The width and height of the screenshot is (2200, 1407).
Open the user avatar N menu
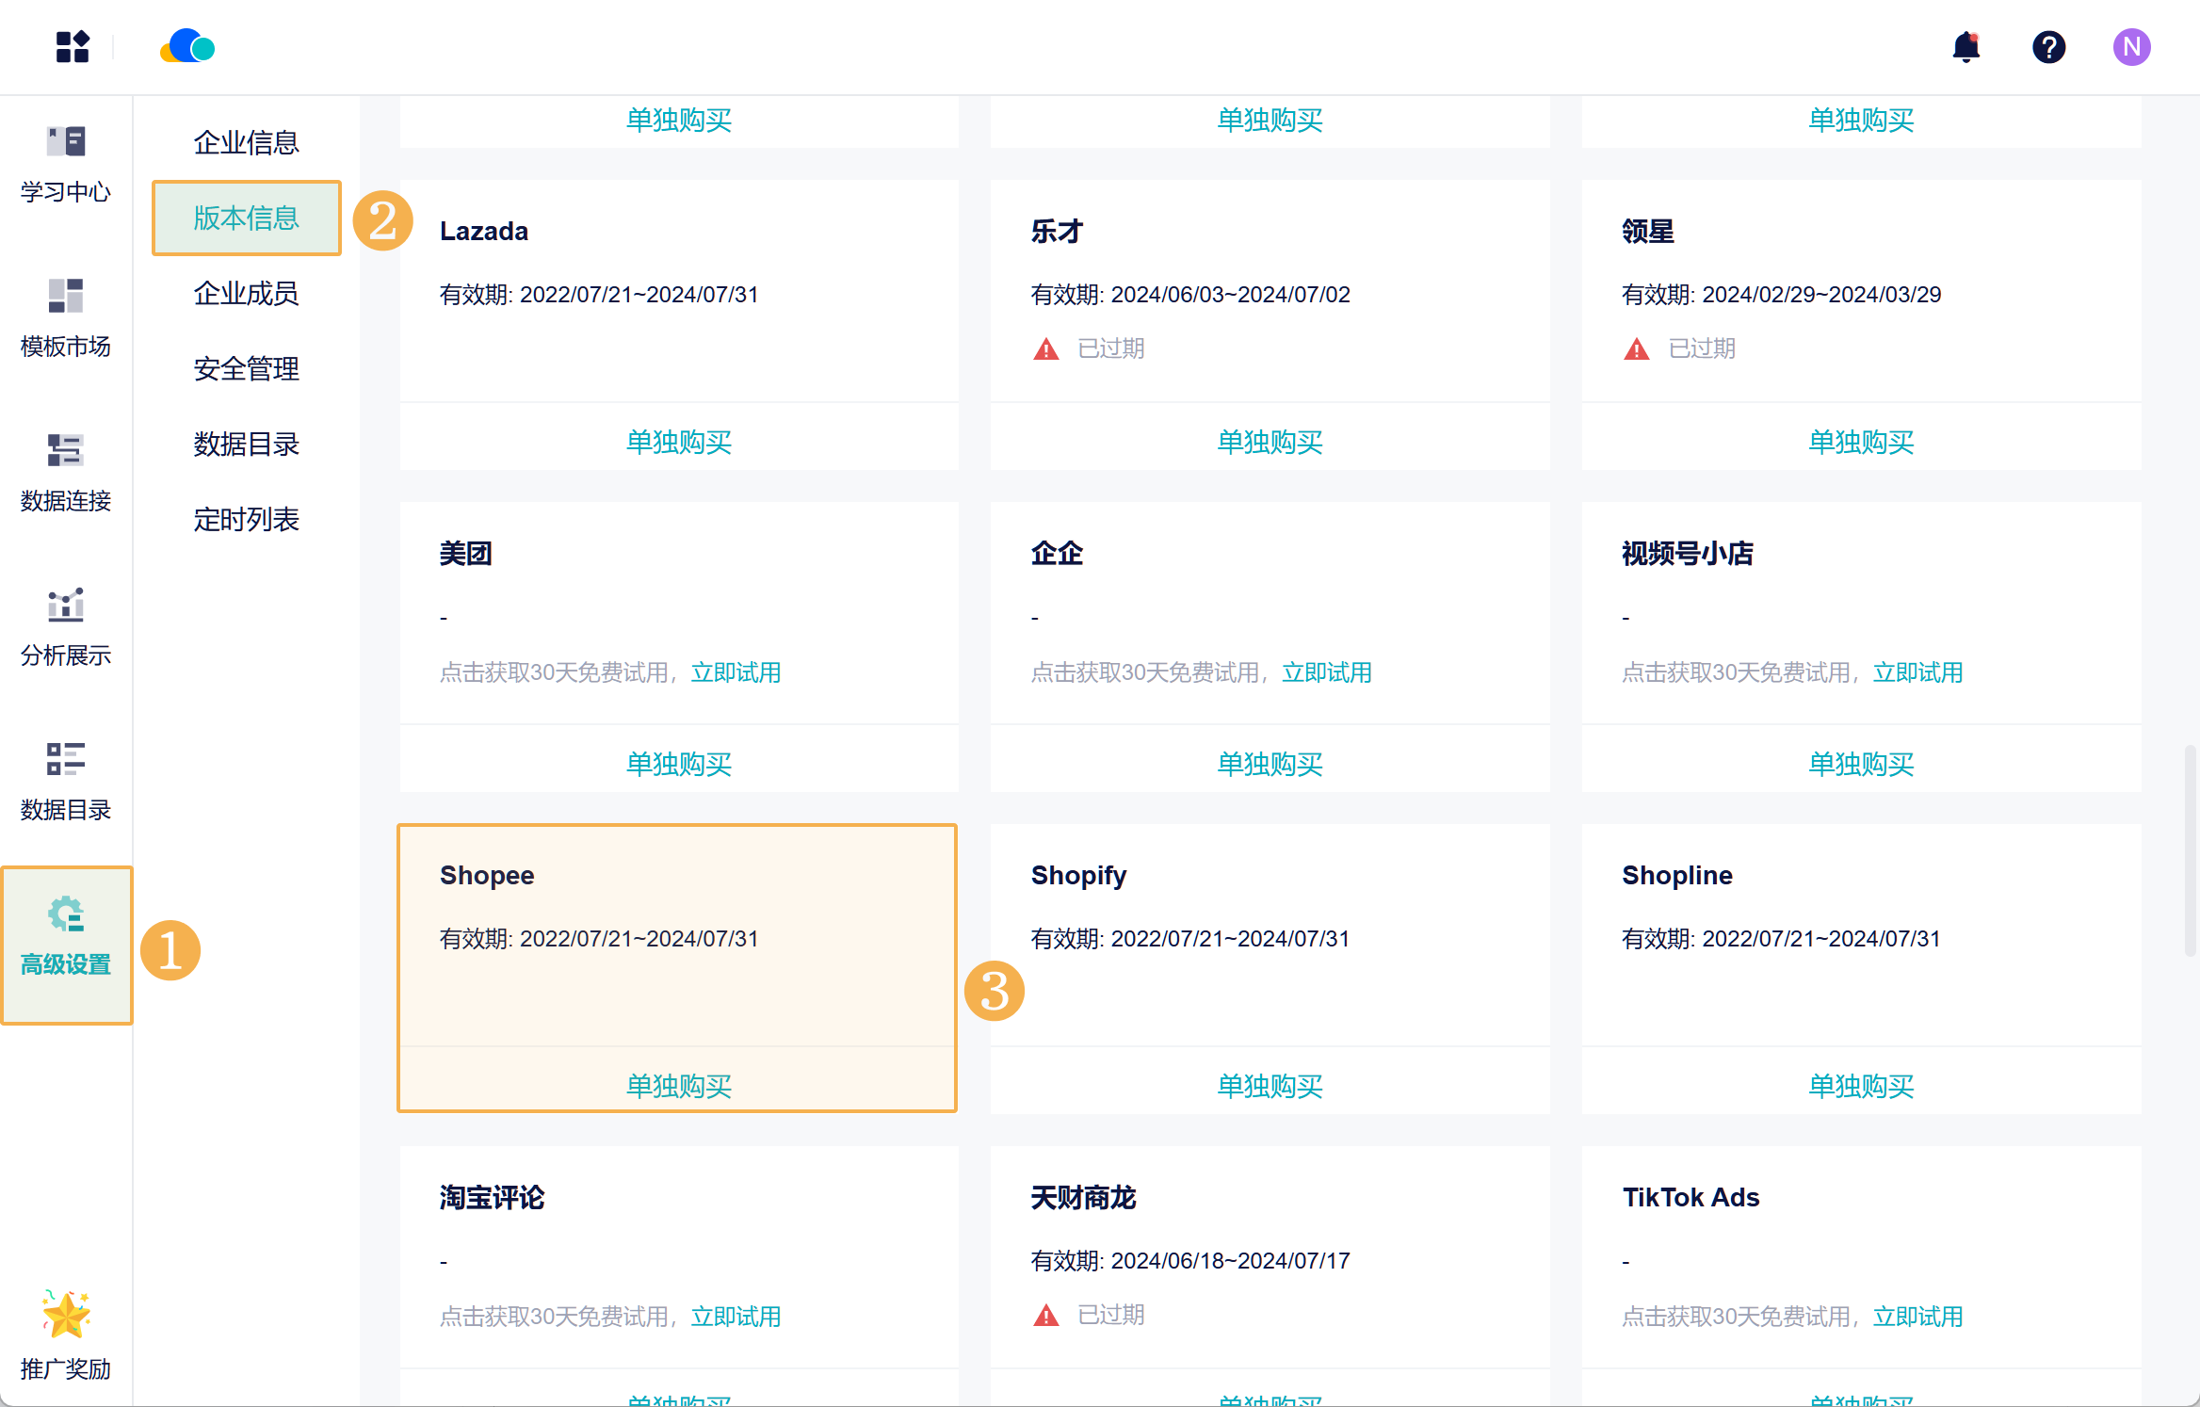pyautogui.click(x=2130, y=46)
